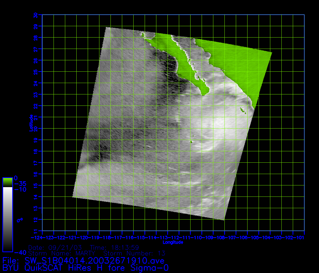Click the Time 18:13:59 text

(x=114, y=247)
